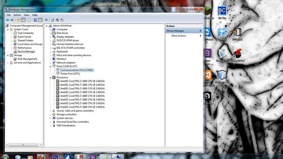
Task: Select the Monitors category
Action: click(61, 59)
